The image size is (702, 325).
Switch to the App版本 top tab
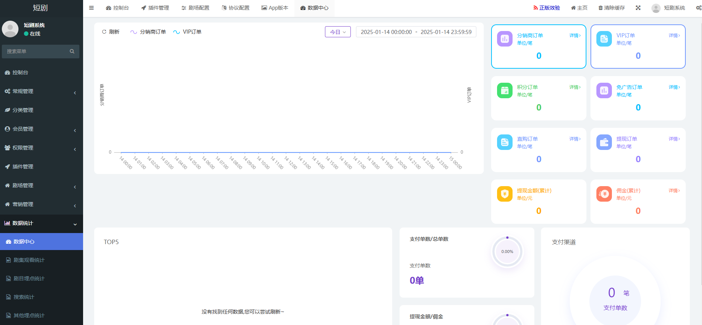[x=275, y=8]
